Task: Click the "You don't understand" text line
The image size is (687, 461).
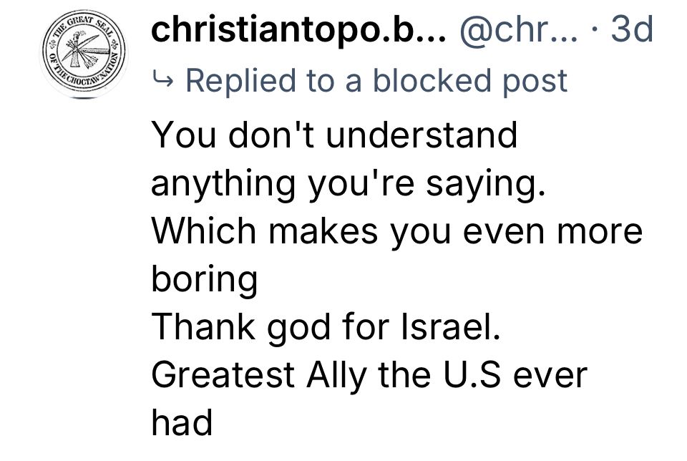Action: pos(333,135)
